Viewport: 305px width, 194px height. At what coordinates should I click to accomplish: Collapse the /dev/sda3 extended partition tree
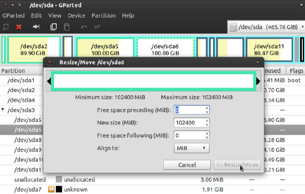4,110
